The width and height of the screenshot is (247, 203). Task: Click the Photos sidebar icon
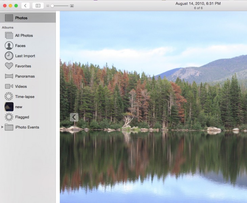[x=9, y=18]
